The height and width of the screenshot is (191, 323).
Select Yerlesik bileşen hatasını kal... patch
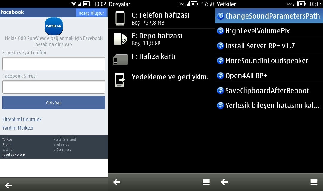click(269, 105)
